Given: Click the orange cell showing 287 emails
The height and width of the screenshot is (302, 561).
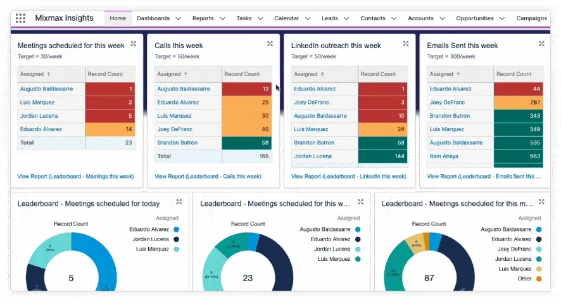Looking at the screenshot, I should [x=519, y=103].
